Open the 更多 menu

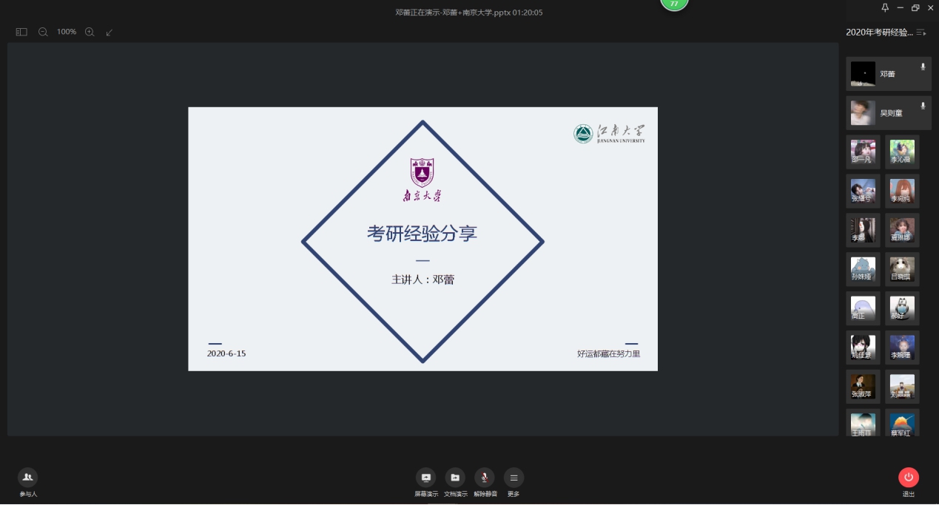click(514, 478)
